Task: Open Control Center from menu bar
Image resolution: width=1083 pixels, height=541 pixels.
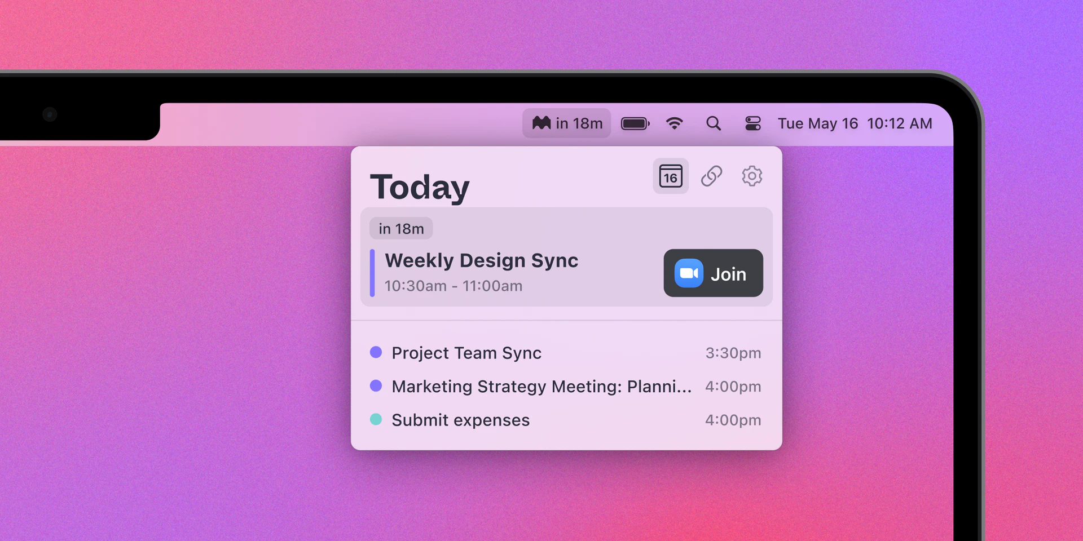Action: [752, 123]
